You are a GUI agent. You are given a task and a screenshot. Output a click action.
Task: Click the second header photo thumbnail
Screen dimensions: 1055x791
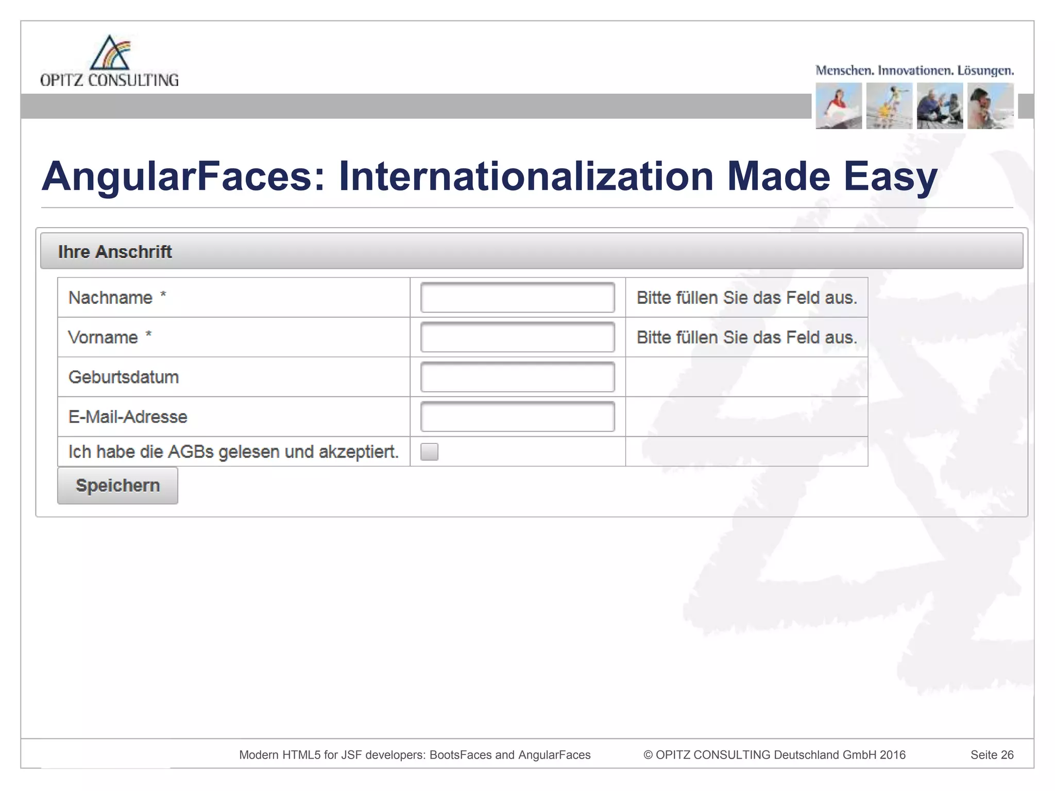click(889, 106)
